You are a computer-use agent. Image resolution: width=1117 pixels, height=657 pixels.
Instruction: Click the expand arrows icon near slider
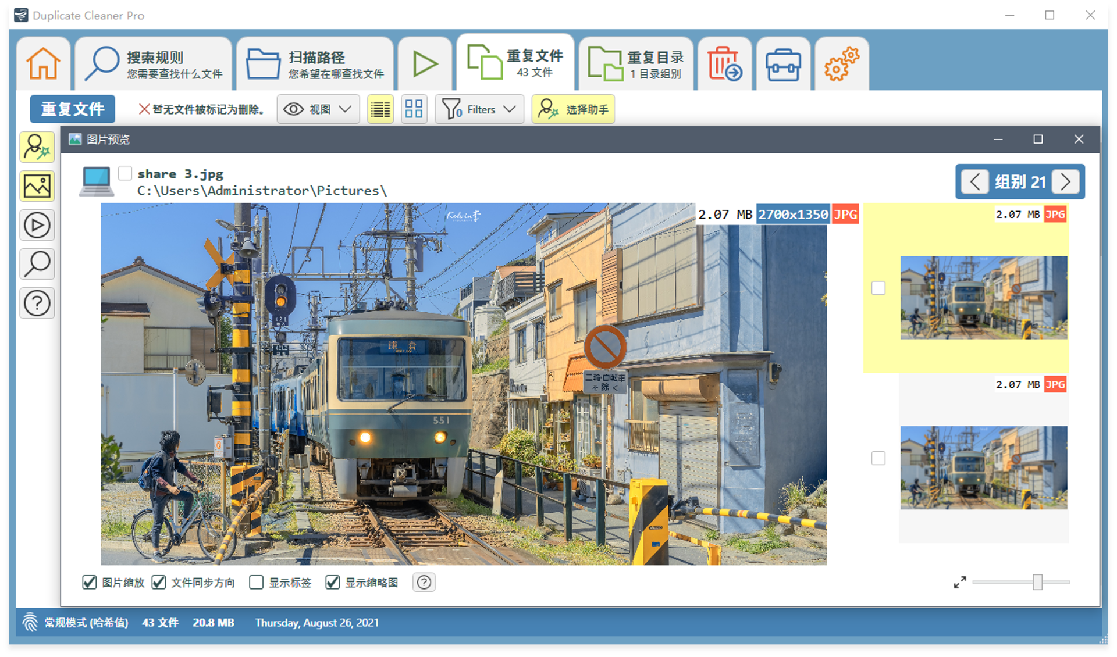tap(960, 582)
